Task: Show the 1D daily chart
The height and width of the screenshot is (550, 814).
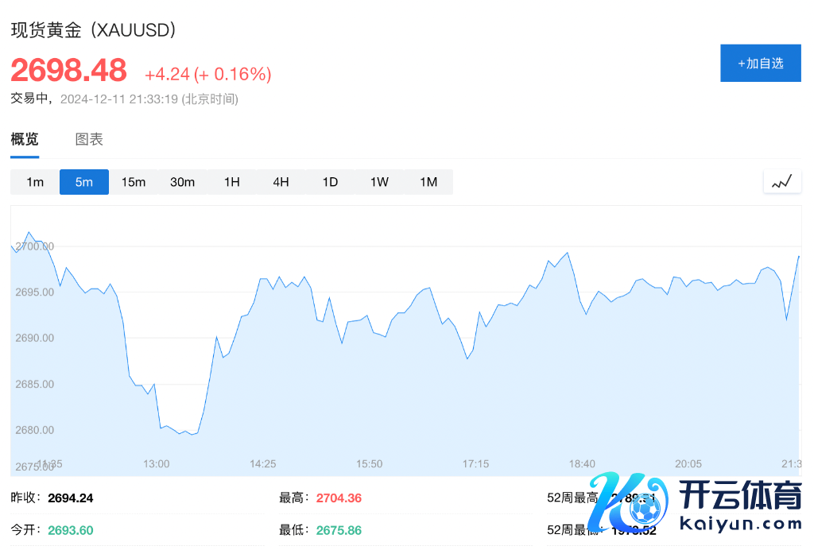Action: pos(330,182)
